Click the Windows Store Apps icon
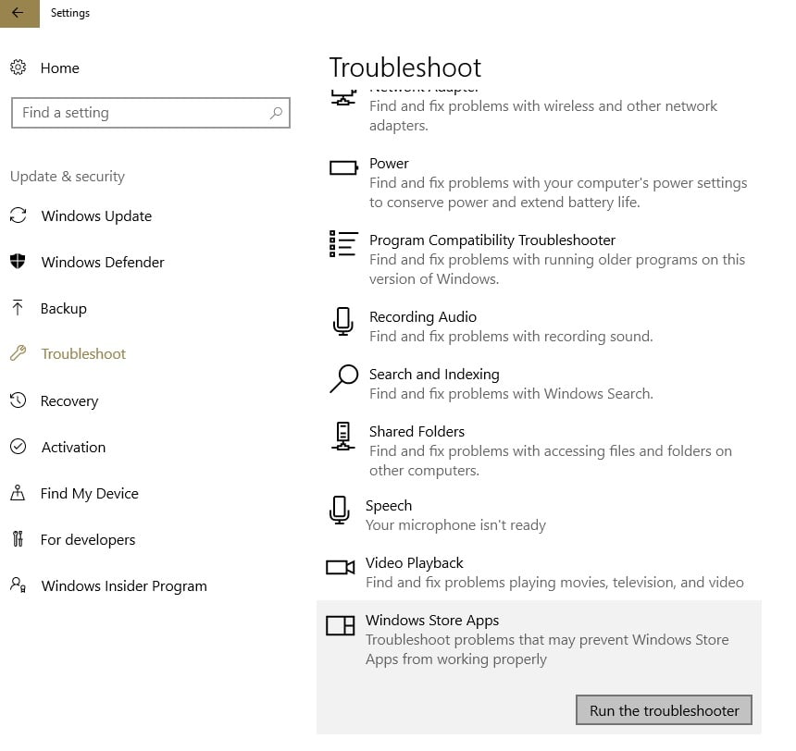Screen dimensions: 796x751 (341, 626)
